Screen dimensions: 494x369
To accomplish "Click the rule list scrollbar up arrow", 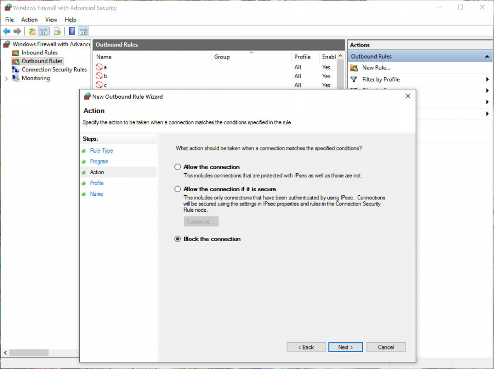I will tap(340, 56).
